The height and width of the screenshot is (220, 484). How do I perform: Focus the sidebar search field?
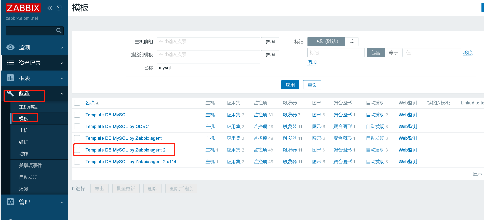[x=35, y=31]
